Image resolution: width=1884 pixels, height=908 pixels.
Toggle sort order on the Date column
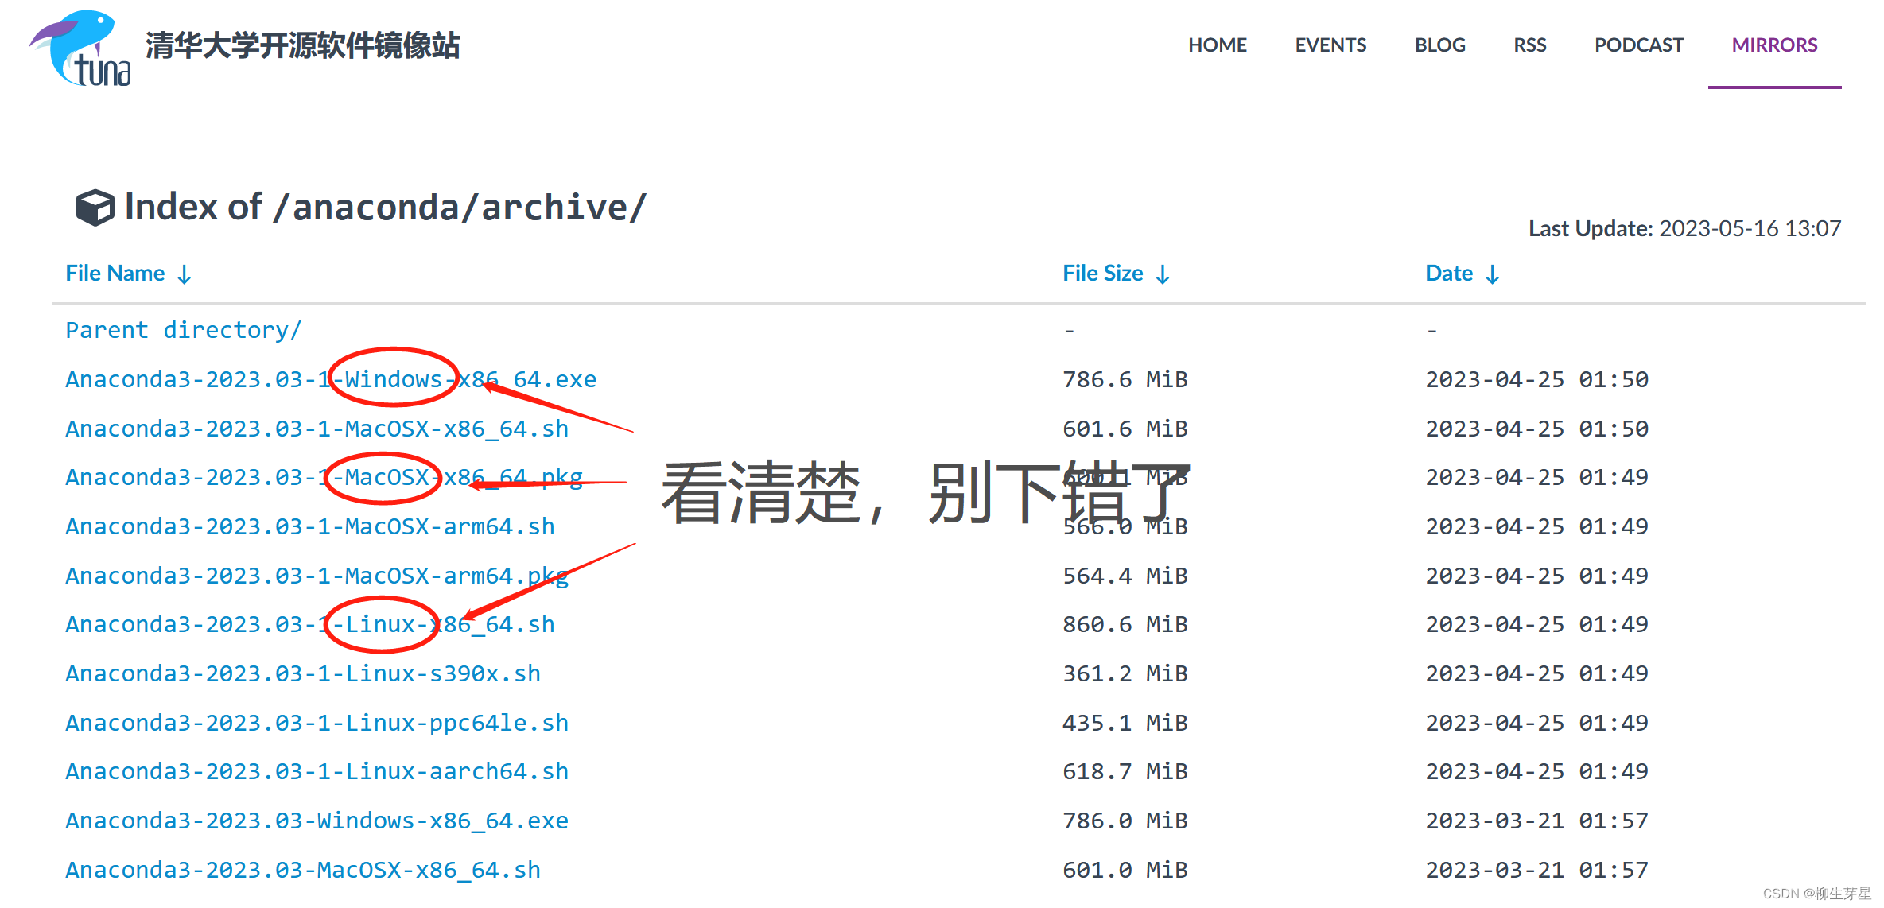tap(1448, 273)
